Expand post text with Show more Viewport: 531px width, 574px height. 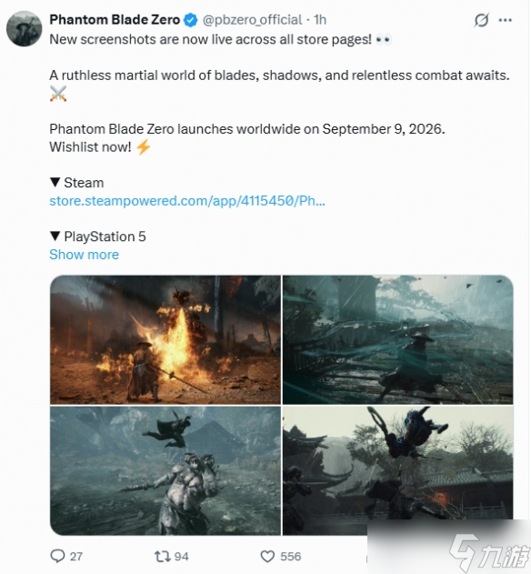pyautogui.click(x=85, y=255)
